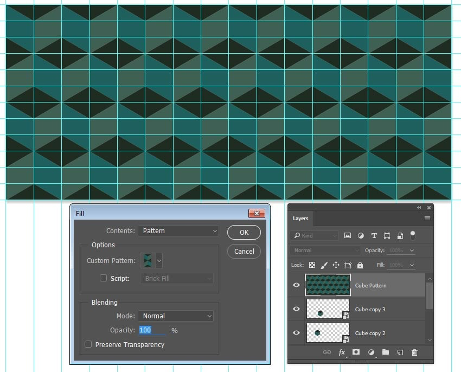Filter layers by shape layers icon
The height and width of the screenshot is (372, 461).
click(x=387, y=235)
